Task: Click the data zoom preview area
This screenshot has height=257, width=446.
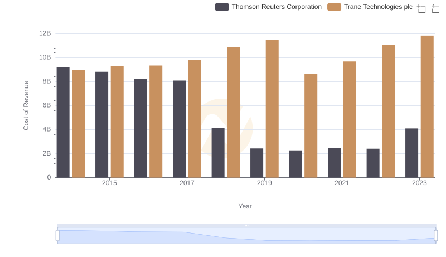Action: [x=246, y=236]
